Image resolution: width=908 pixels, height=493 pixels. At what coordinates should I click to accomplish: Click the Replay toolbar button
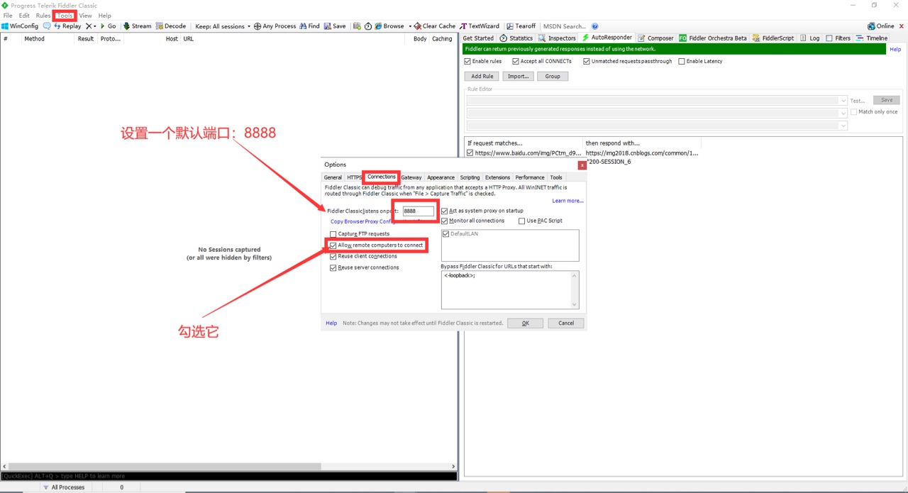67,26
